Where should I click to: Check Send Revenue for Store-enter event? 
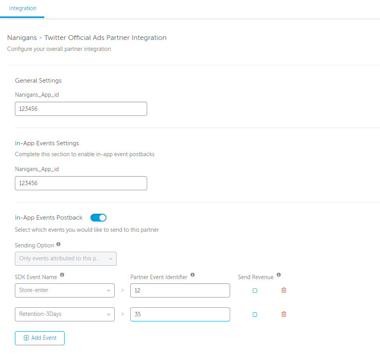pos(255,290)
